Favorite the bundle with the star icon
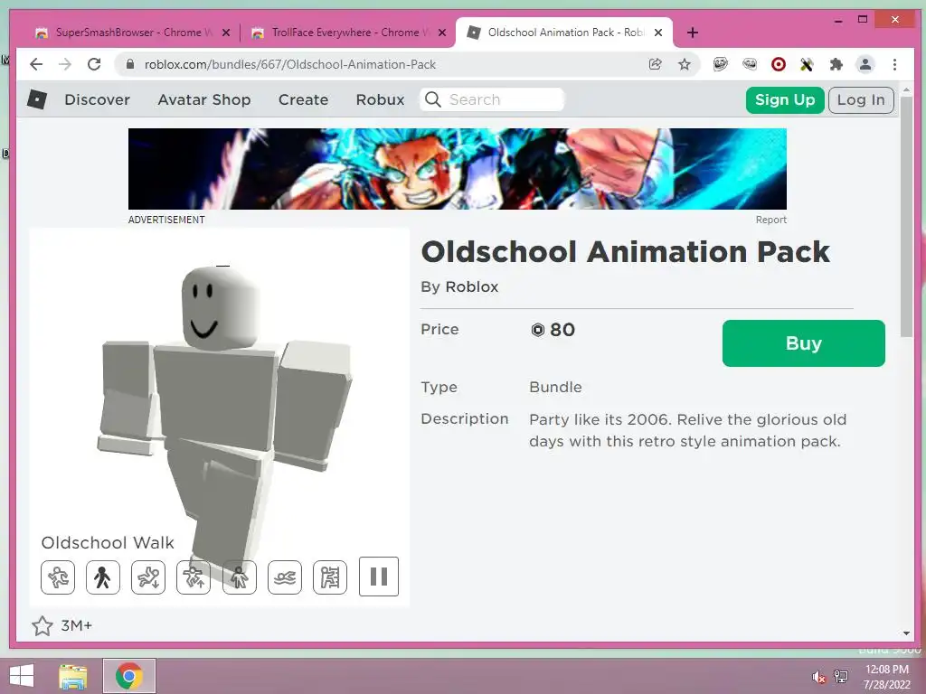This screenshot has height=694, width=926. (x=43, y=625)
